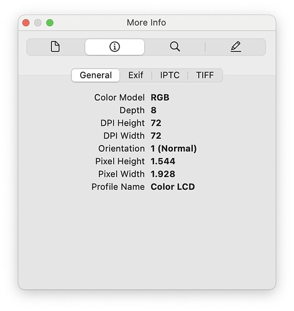The width and height of the screenshot is (294, 311).
Task: Select the RGB Color Model value
Action: [x=160, y=98]
